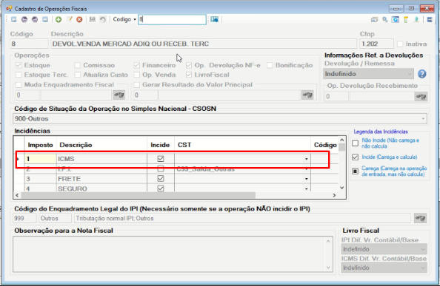Screen dimensions: 440x286
Task: Click the Incide column header
Action: [x=161, y=145]
